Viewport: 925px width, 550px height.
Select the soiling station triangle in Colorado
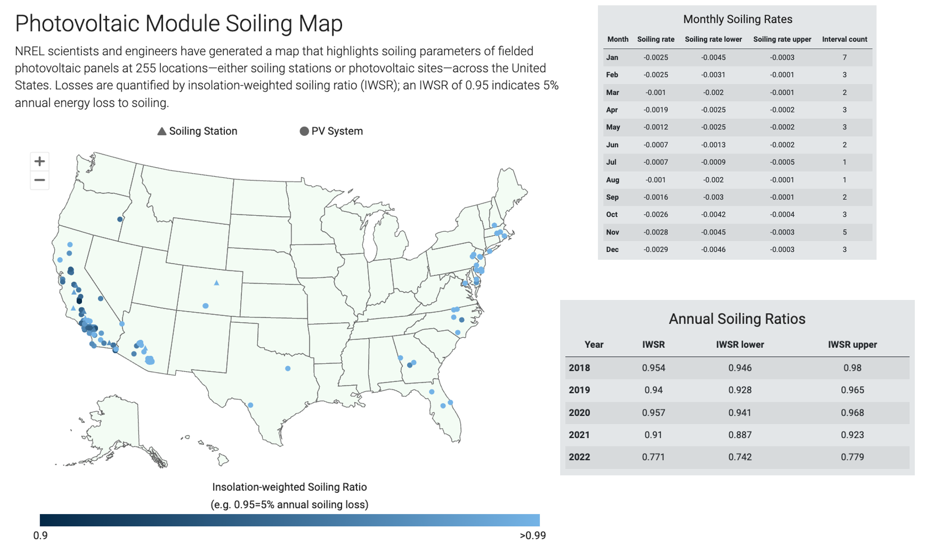coord(217,283)
